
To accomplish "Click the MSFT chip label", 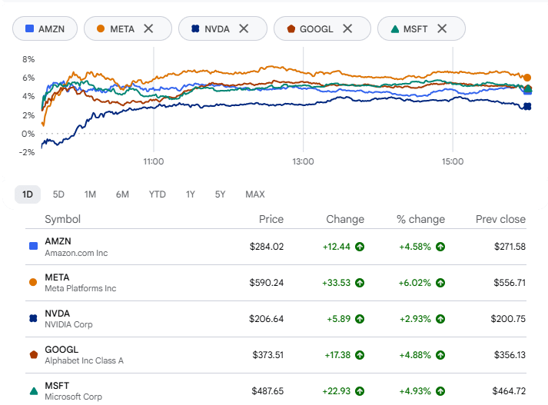I will tap(415, 29).
